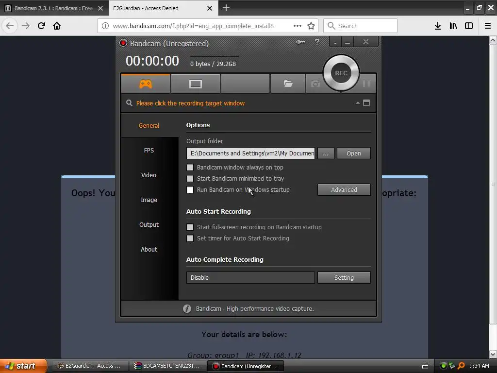Enable Start Bandicam minimized to tray
The image size is (497, 373).
(190, 179)
